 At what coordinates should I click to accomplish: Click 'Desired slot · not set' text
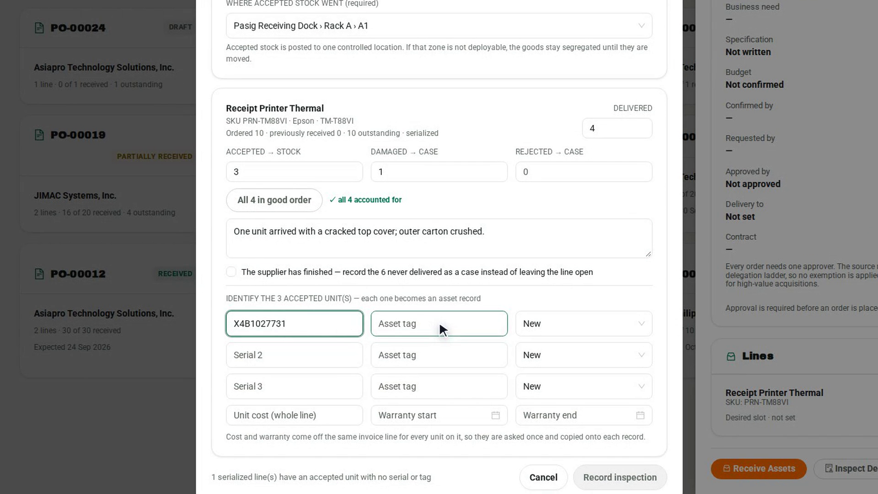(760, 418)
